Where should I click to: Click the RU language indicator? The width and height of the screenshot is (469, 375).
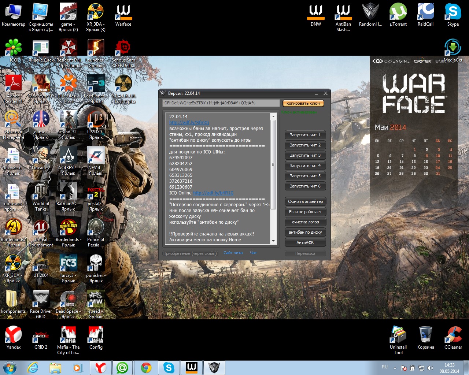coord(385,367)
